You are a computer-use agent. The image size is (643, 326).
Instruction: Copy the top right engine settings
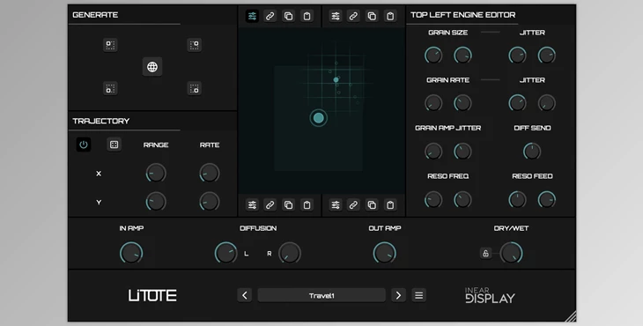372,16
